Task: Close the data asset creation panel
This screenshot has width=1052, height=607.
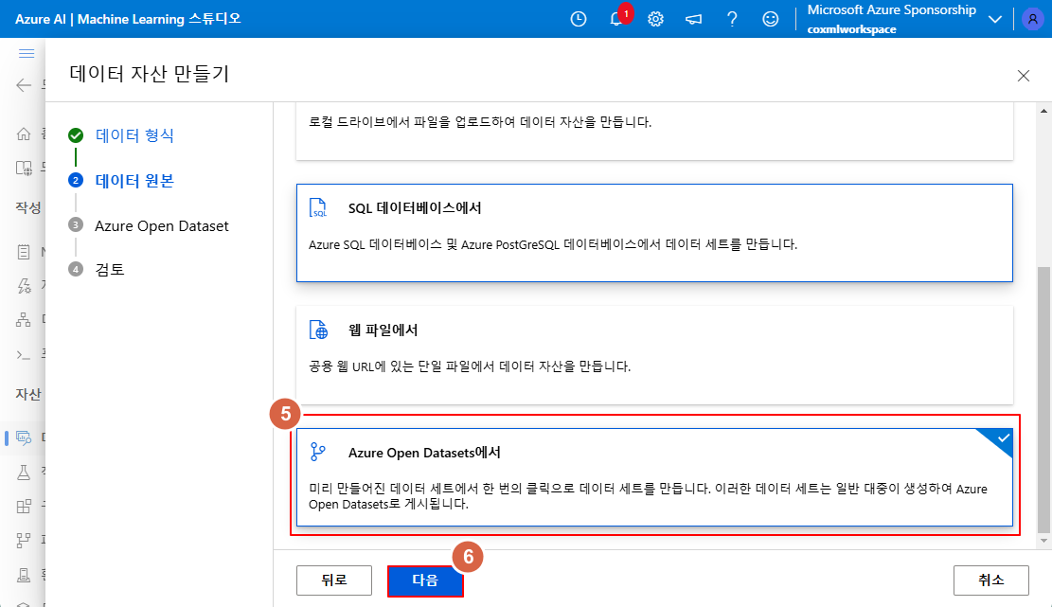Action: (1024, 76)
